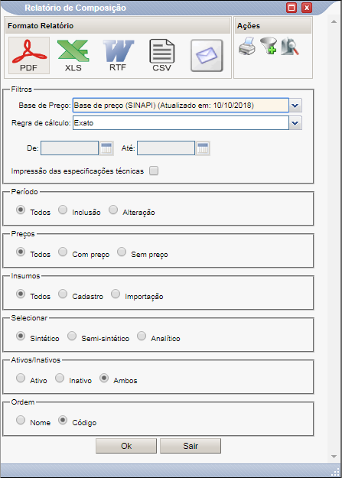Enable Impressão das especificações técnicas checkbox
This screenshot has width=342, height=478.
tap(154, 171)
